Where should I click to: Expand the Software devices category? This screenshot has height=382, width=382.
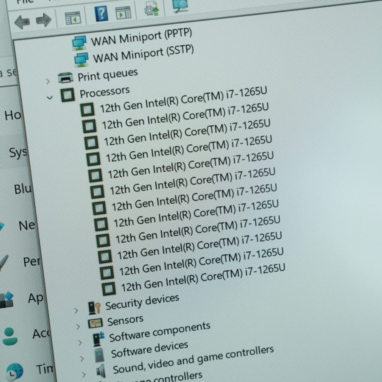click(82, 359)
